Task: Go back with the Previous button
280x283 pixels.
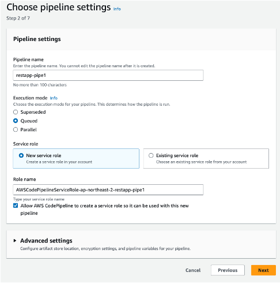Action: (x=228, y=270)
